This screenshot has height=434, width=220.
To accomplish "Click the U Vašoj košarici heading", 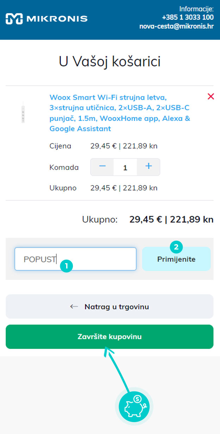I will click(109, 61).
